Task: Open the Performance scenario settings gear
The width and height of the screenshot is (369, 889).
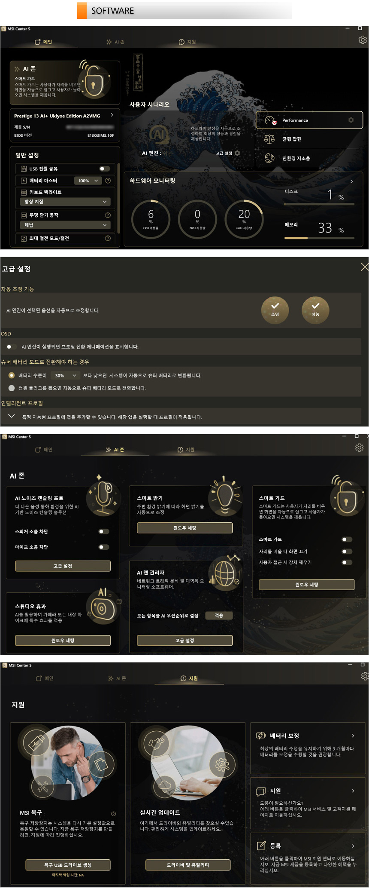Action: tap(351, 120)
